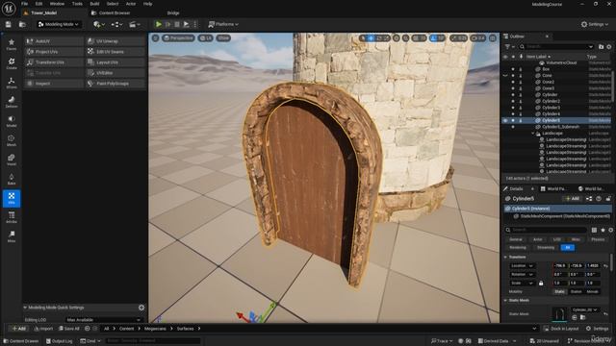Select the Inspect tool

[x=54, y=84]
